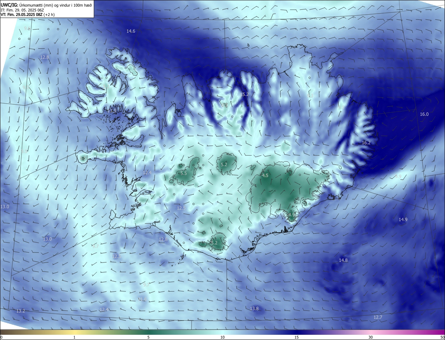Click the colorbar tick label 10
Screen dimensions: 445x340
tap(222, 337)
